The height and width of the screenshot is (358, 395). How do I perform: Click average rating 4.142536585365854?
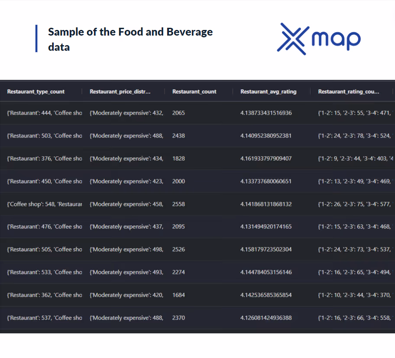coord(266,295)
